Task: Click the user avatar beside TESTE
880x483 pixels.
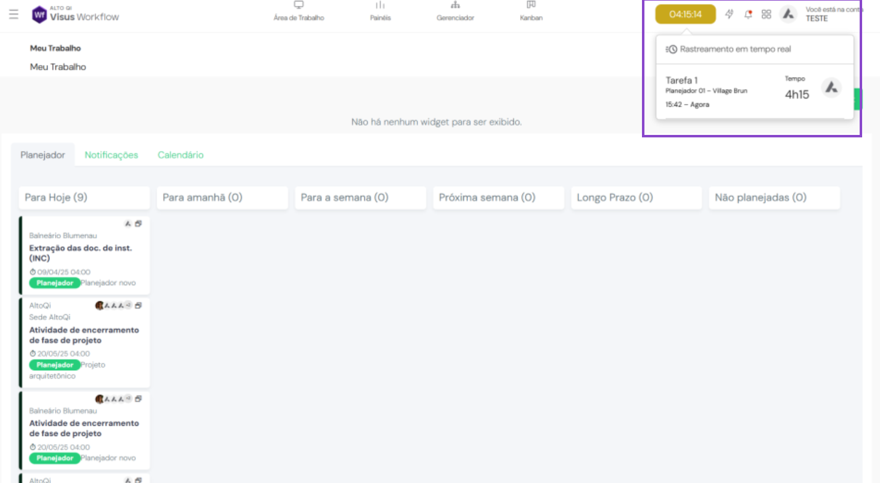Action: 787,14
